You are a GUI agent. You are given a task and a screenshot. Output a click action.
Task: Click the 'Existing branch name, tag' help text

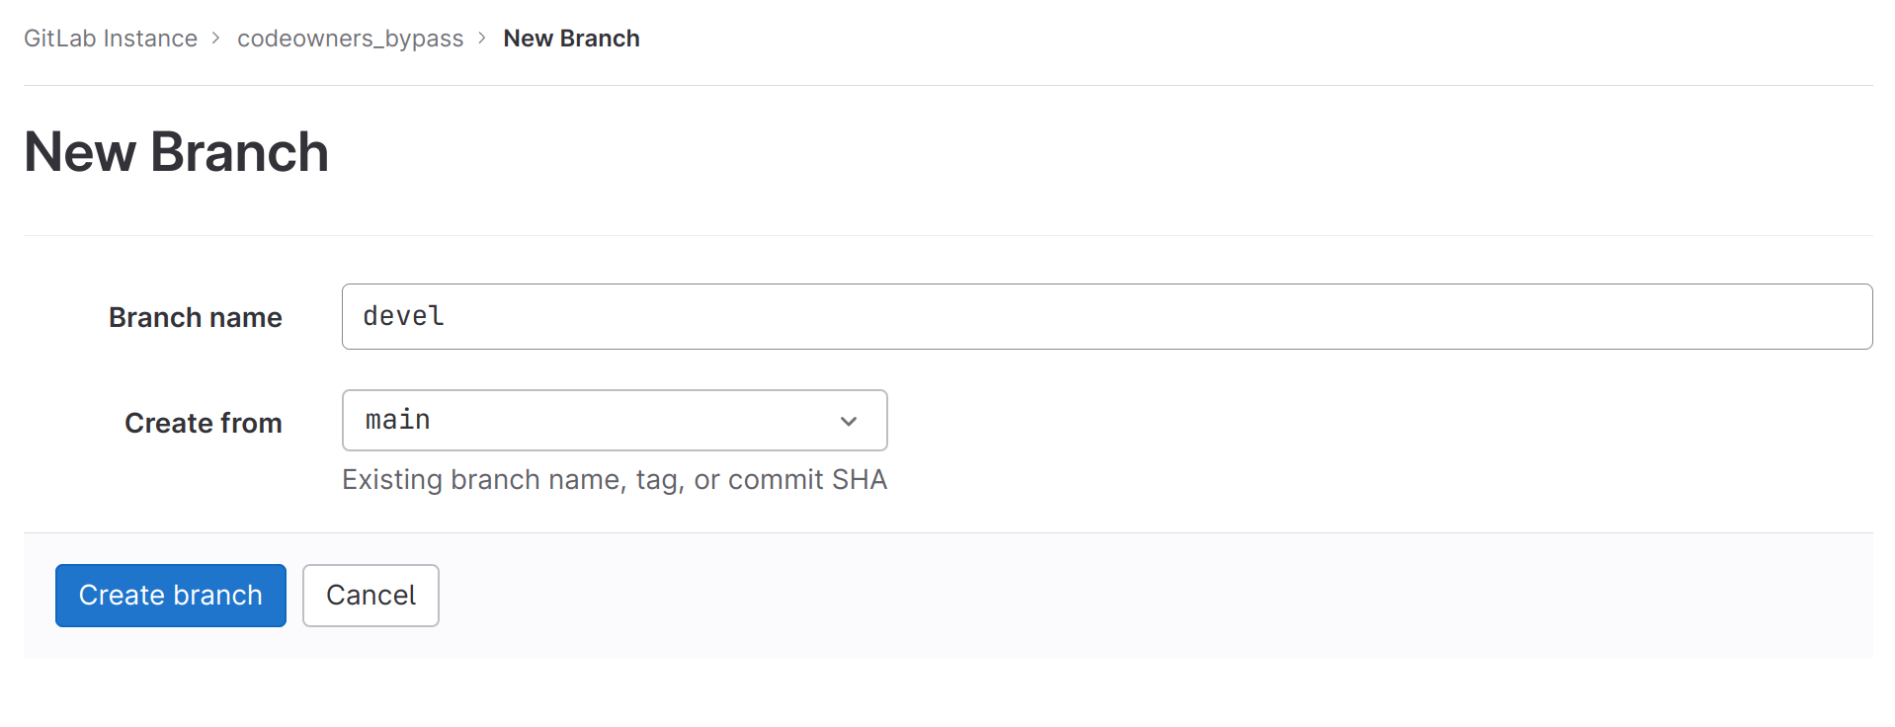click(514, 480)
